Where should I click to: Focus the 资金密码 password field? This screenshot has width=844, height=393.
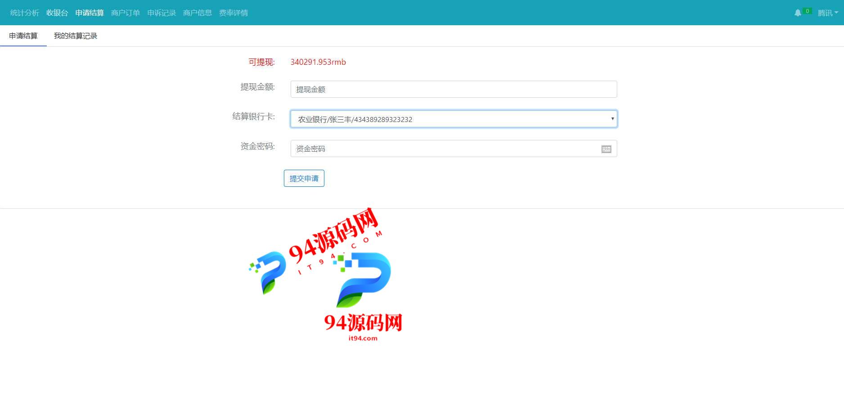coord(453,149)
